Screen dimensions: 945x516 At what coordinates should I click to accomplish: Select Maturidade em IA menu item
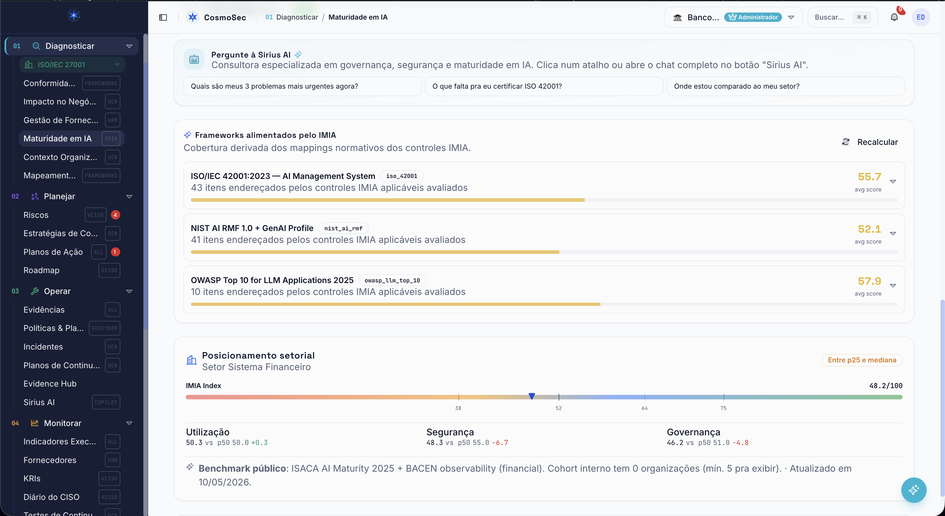click(x=72, y=138)
